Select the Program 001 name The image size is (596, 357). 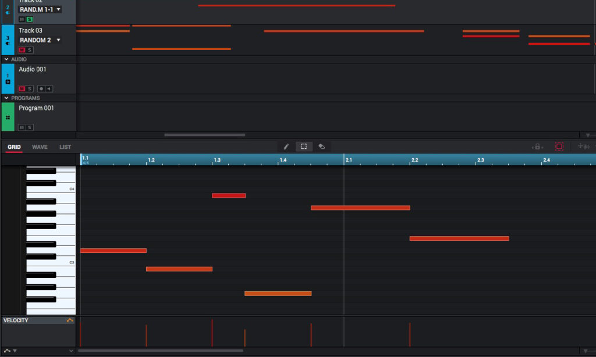pos(36,108)
